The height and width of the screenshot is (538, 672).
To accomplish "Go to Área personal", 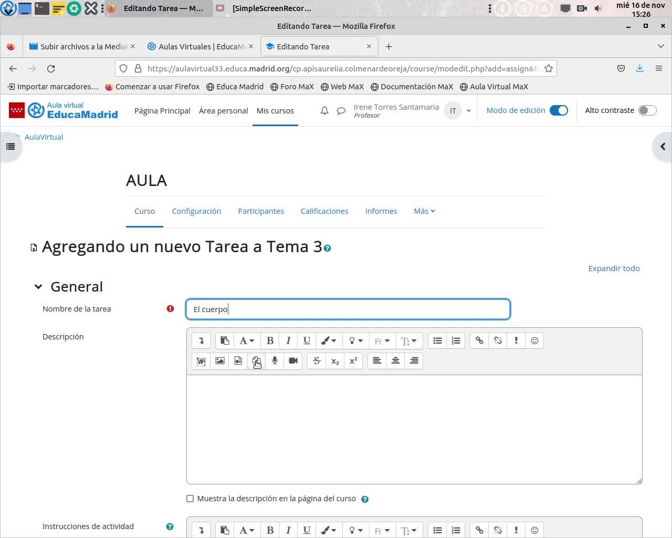I will point(223,111).
